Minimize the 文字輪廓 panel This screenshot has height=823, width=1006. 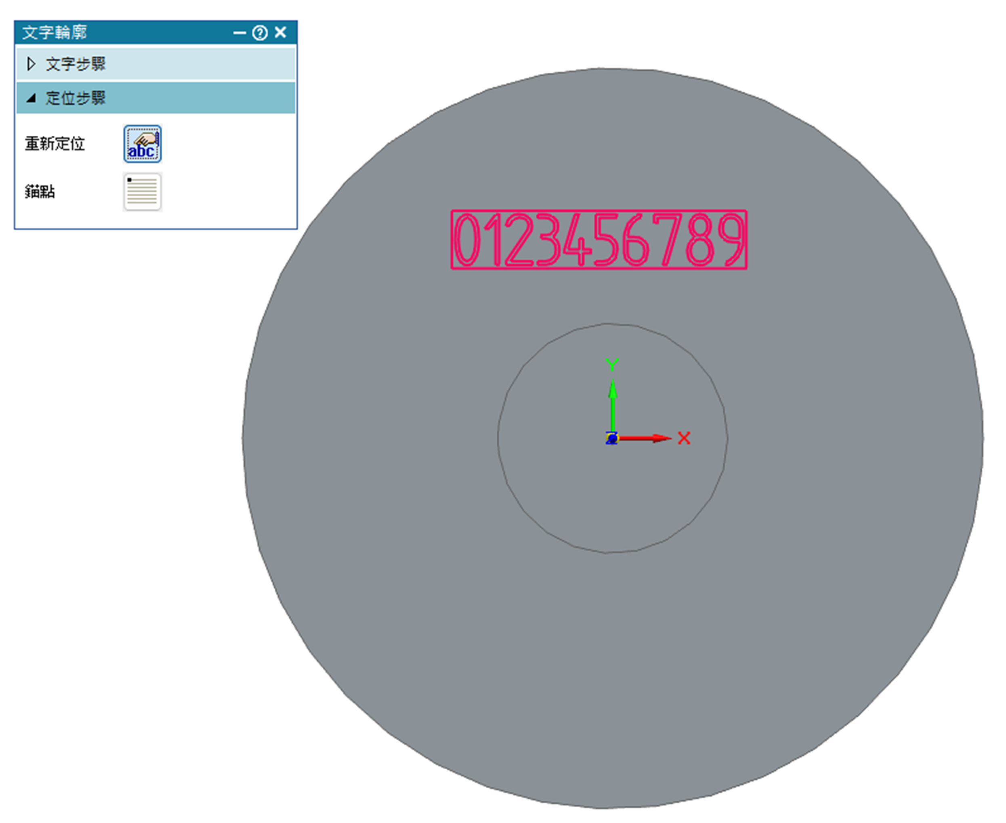click(x=239, y=33)
